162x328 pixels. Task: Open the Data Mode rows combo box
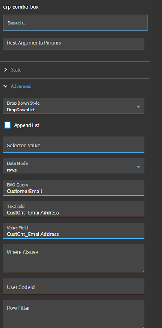(x=74, y=166)
